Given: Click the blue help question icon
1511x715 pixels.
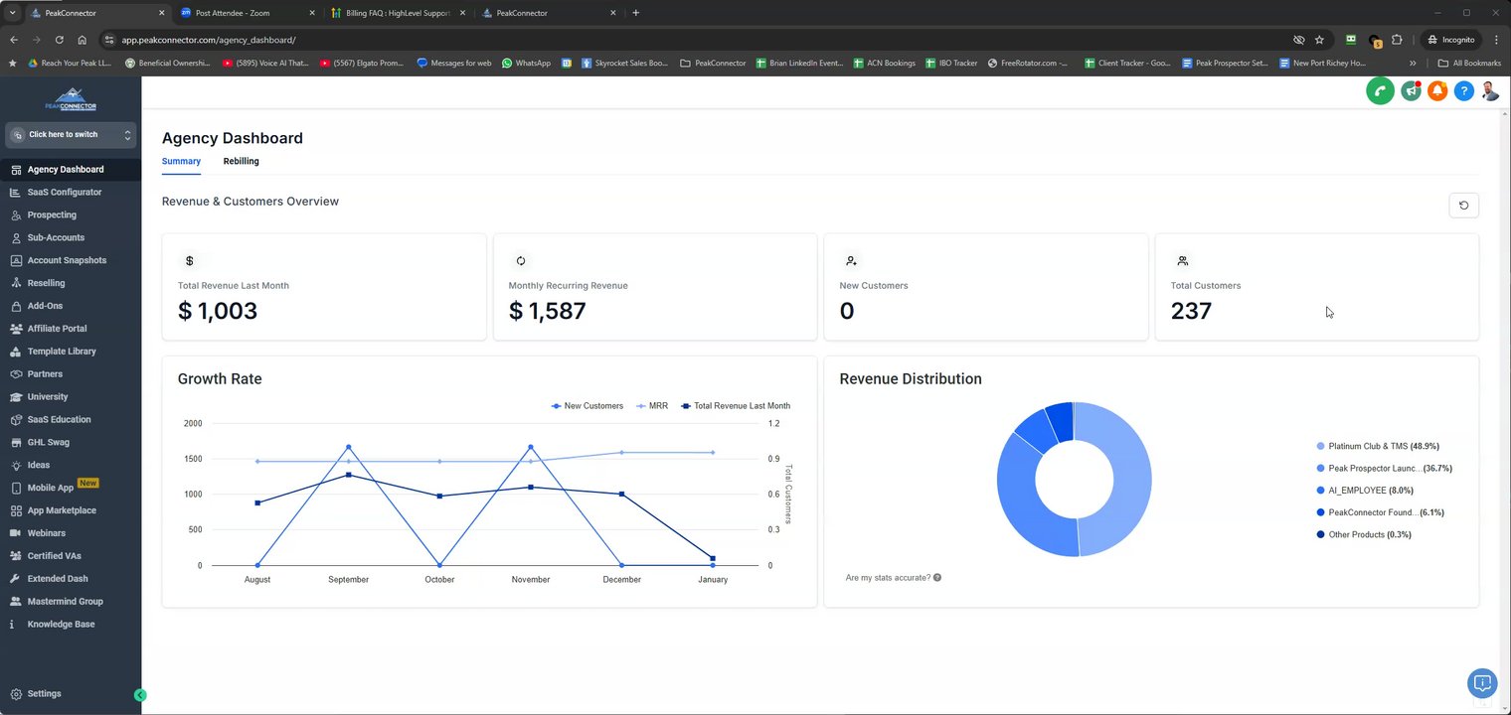Looking at the screenshot, I should 1463,91.
